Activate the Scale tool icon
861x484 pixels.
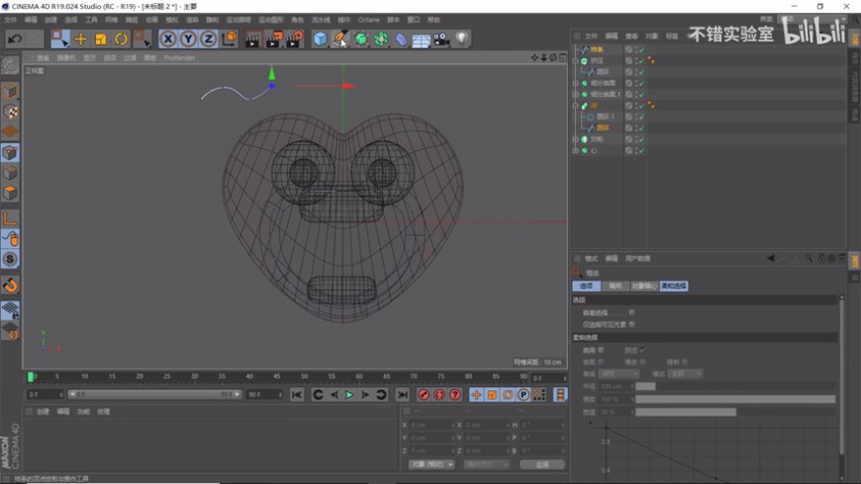[101, 39]
